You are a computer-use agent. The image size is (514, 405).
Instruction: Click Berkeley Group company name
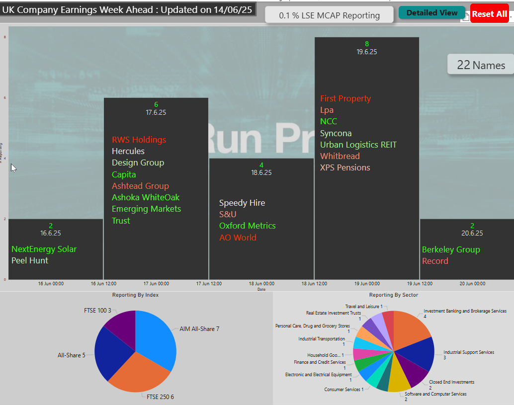click(451, 249)
